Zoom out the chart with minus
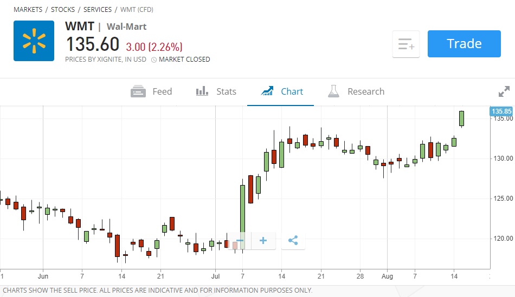Screen dimensions: 515x297 [240, 241]
